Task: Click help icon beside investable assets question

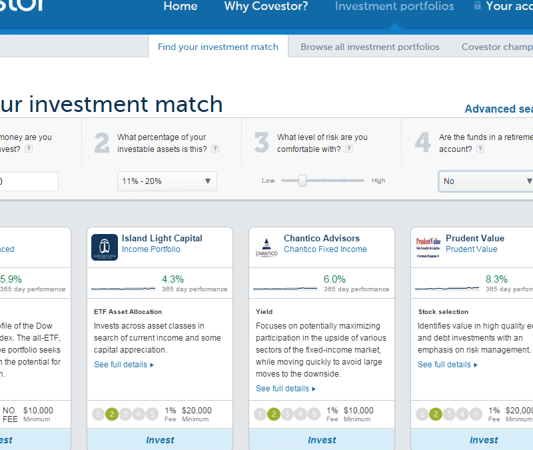Action: [216, 149]
